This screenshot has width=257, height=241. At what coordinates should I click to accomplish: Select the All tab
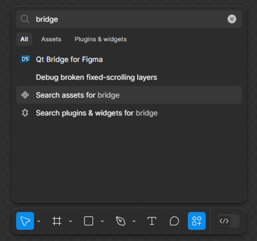24,39
